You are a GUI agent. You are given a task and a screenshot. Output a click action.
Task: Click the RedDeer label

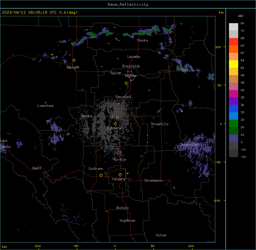pyautogui.click(x=131, y=76)
